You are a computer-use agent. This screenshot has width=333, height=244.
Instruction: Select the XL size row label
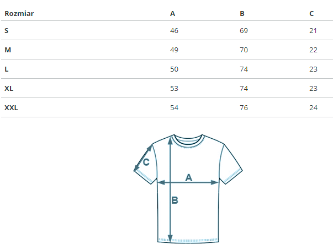pyautogui.click(x=9, y=88)
